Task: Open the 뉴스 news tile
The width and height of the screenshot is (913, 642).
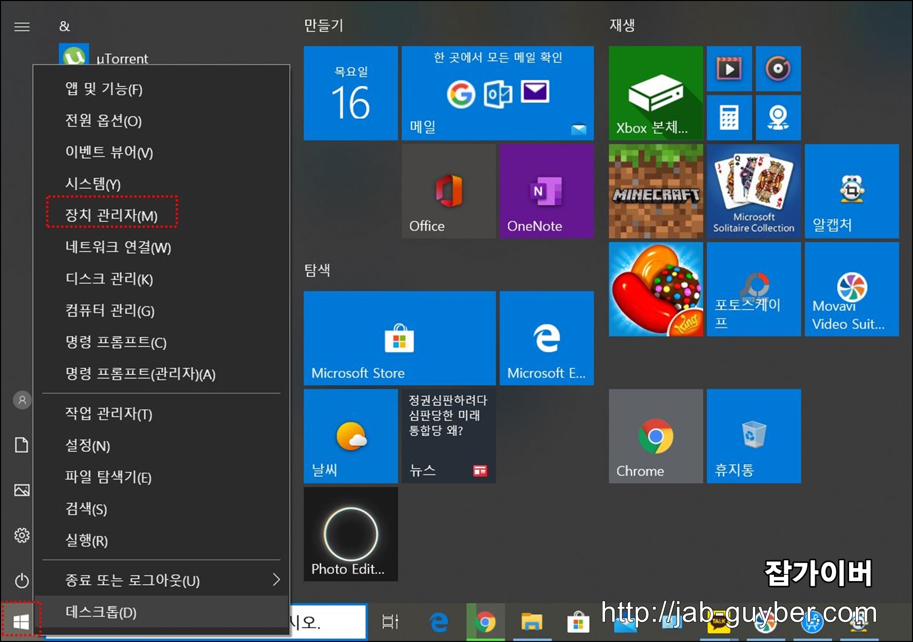Action: 448,436
